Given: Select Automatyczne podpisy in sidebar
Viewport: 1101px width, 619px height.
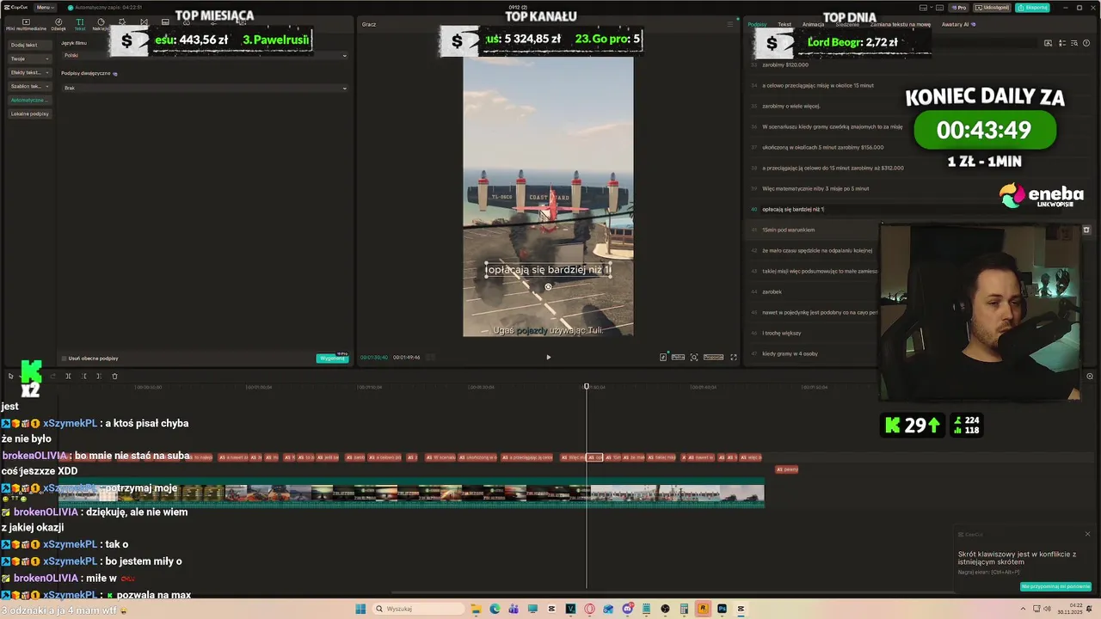Looking at the screenshot, I should pos(29,100).
